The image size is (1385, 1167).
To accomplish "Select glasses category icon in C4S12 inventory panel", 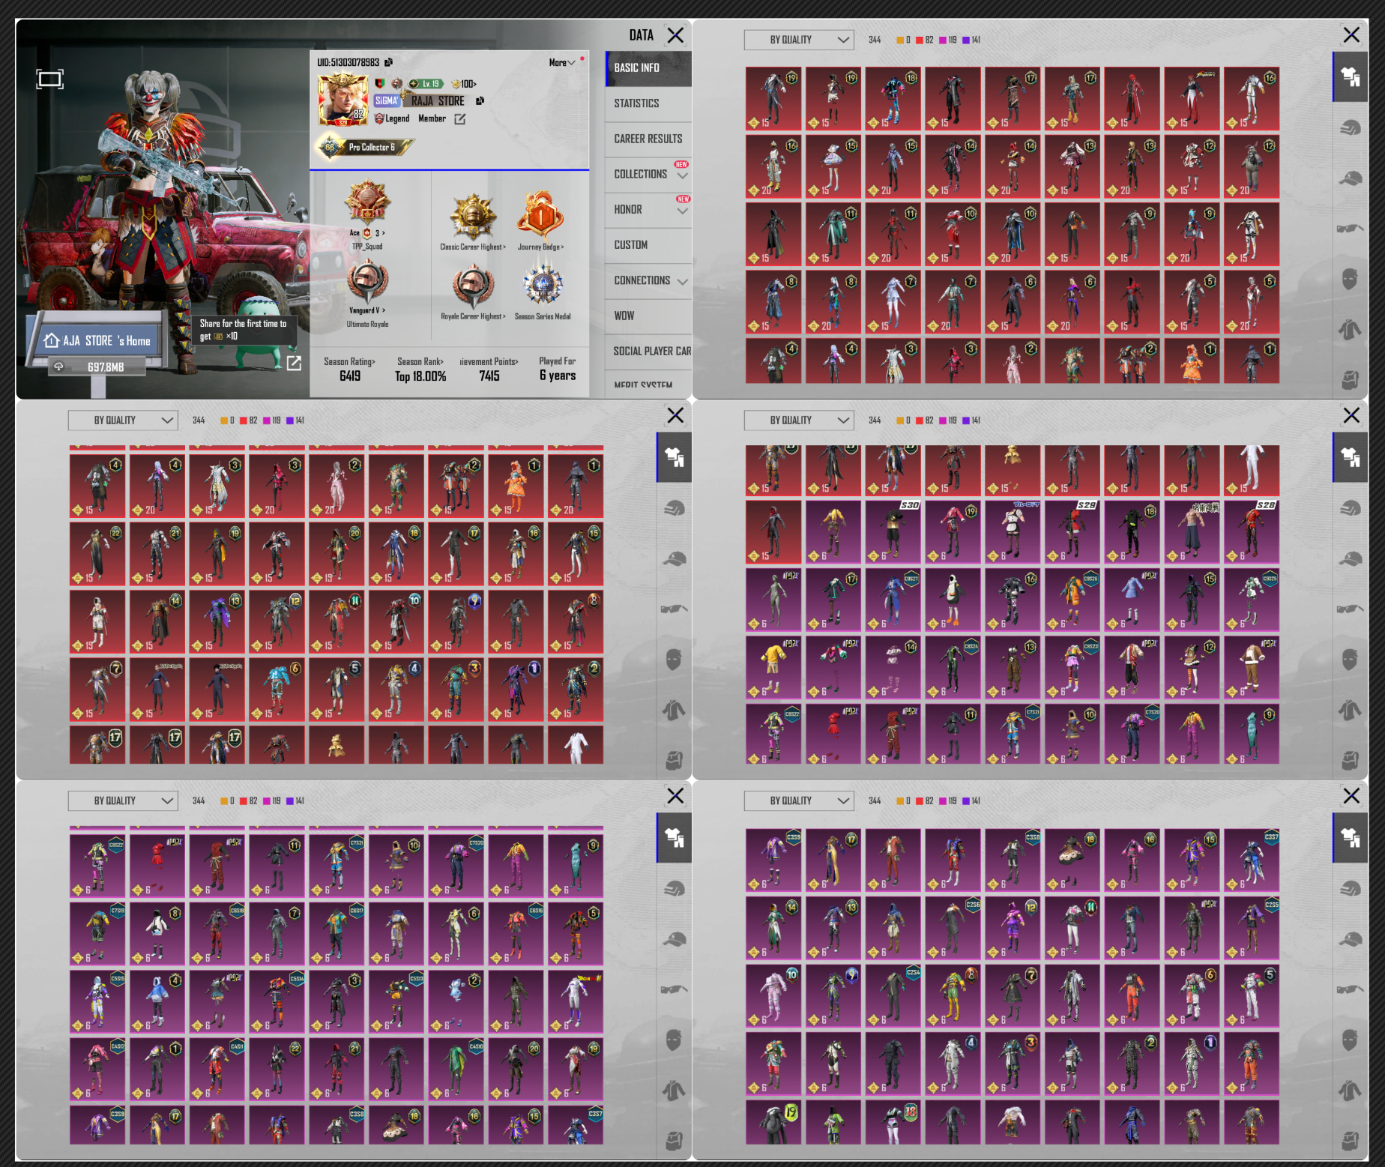I will (674, 989).
